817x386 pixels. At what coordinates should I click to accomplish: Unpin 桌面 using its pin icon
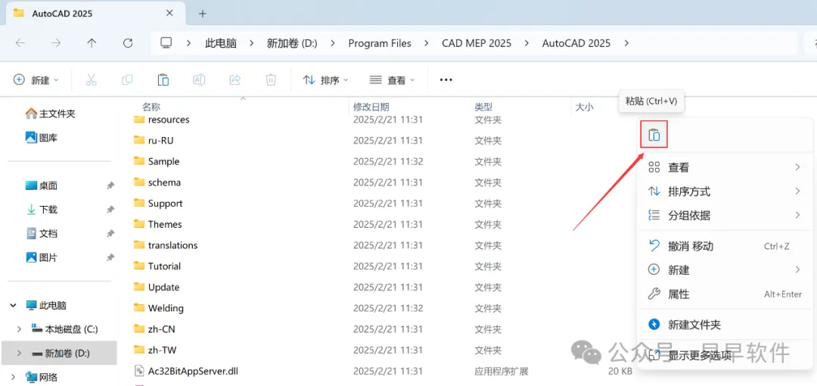tap(110, 185)
